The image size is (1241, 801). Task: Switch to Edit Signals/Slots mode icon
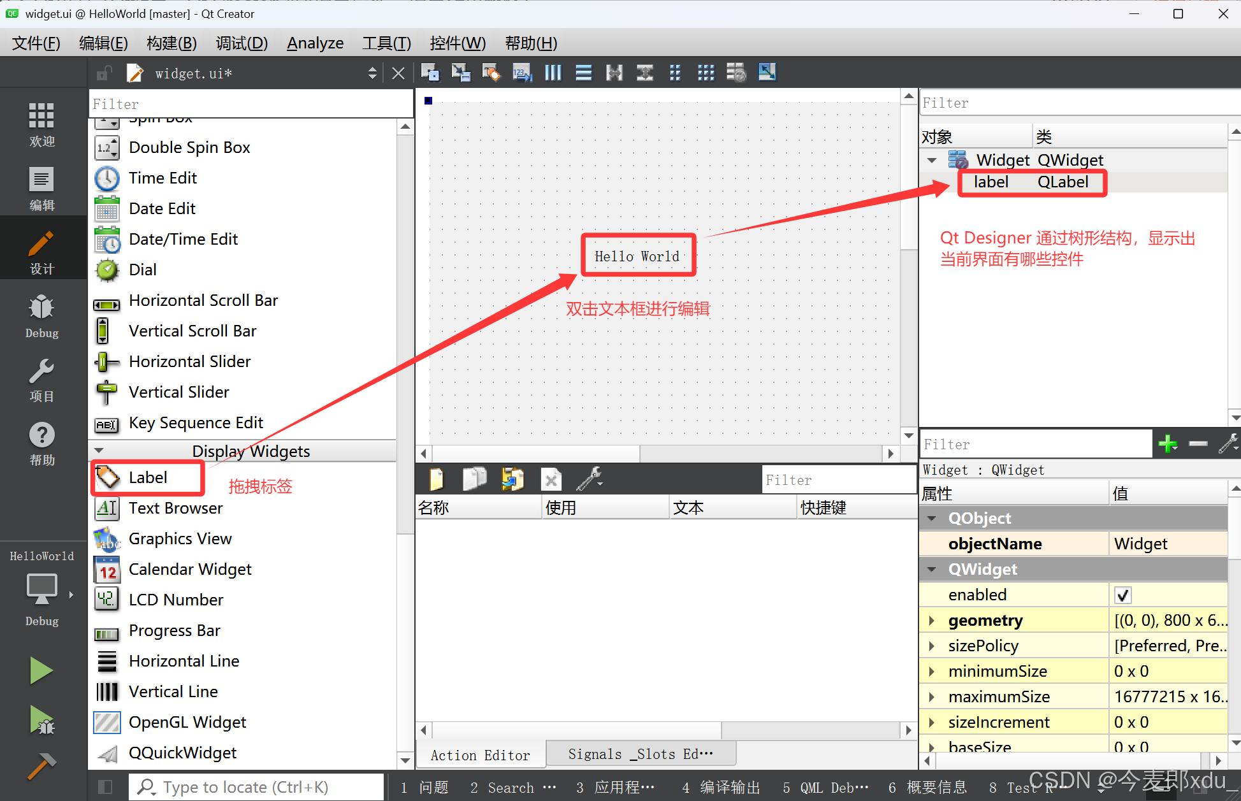pyautogui.click(x=461, y=73)
